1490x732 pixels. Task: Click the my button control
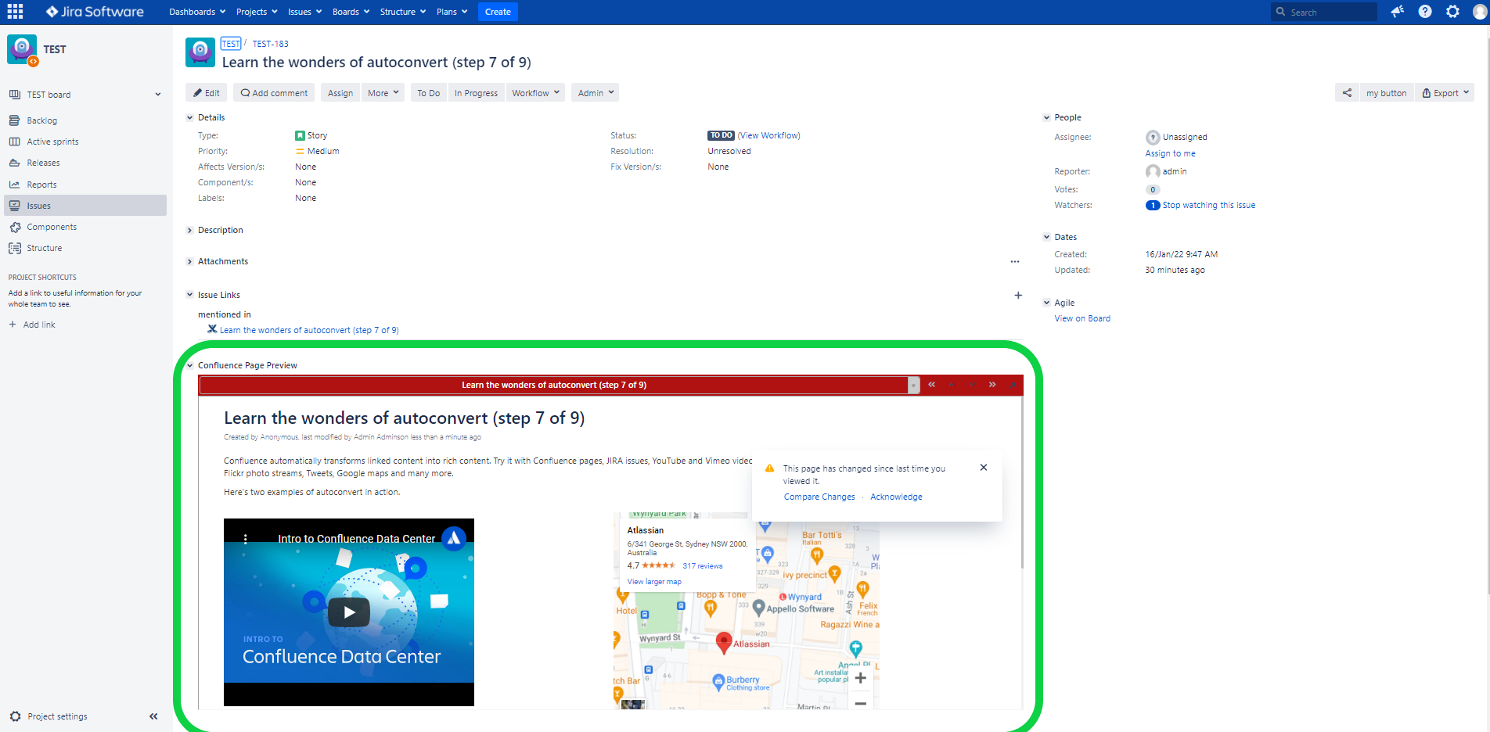pyautogui.click(x=1386, y=92)
